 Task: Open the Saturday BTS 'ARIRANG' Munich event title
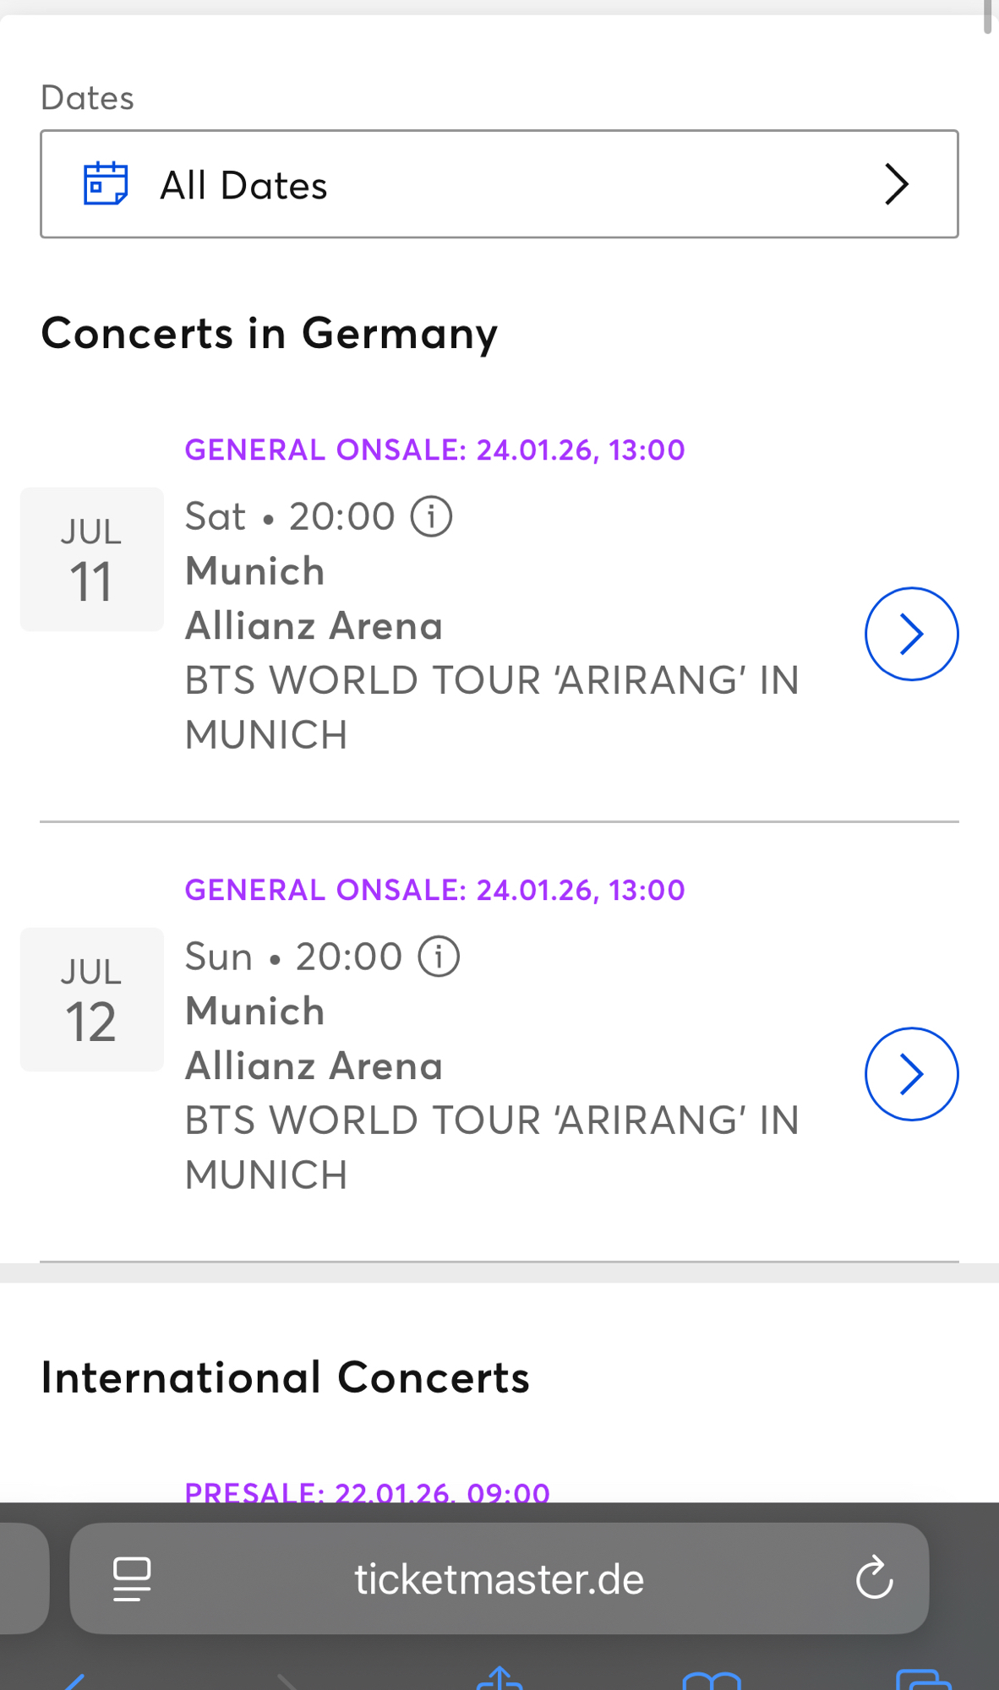click(492, 707)
